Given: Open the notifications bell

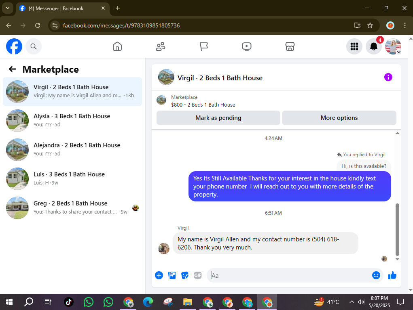Looking at the screenshot, I should (x=373, y=46).
